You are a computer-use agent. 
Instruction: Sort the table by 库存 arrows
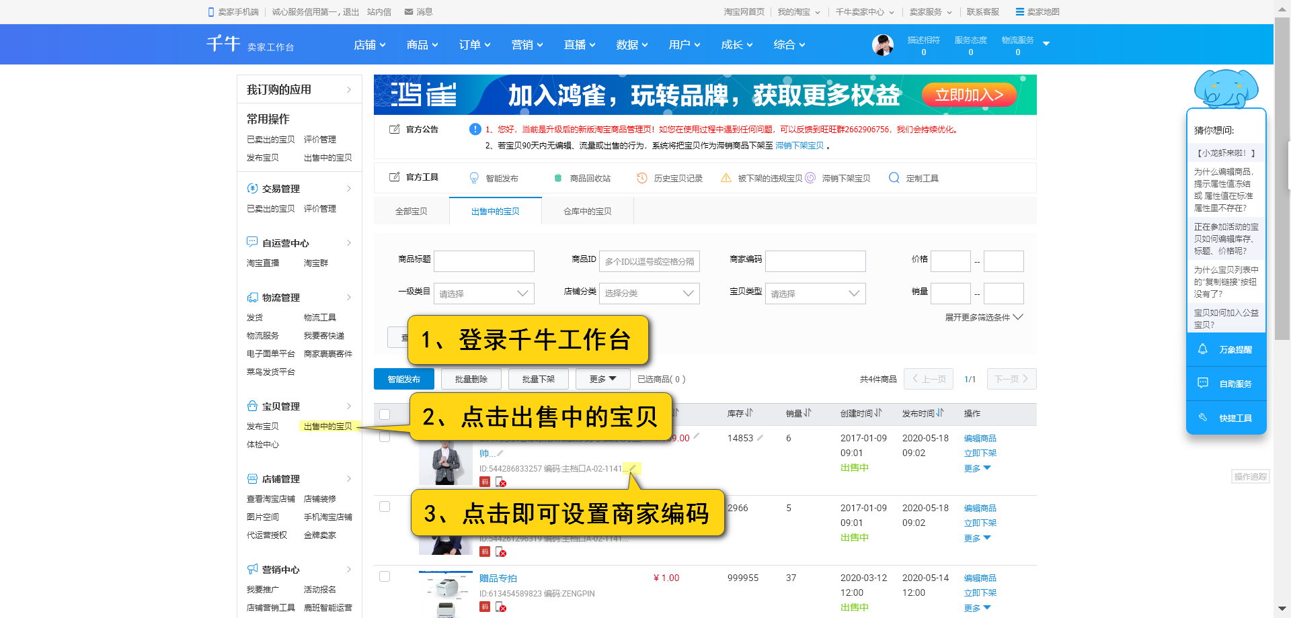click(750, 413)
